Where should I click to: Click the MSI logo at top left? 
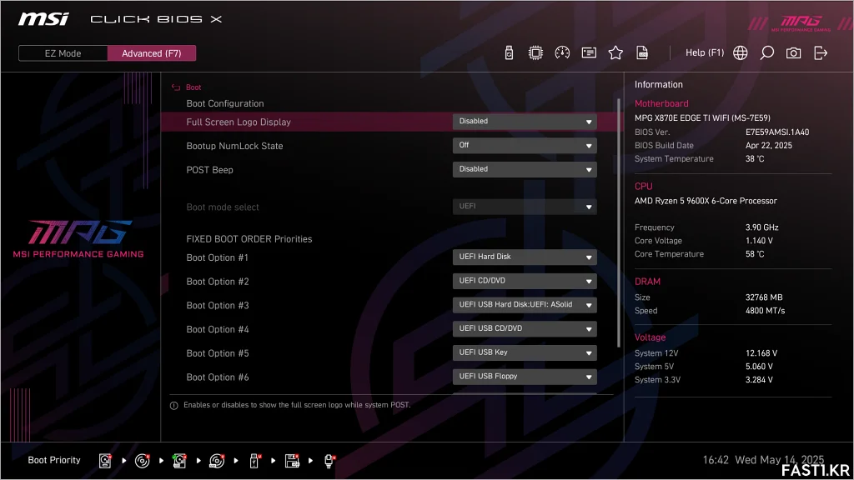click(x=43, y=19)
